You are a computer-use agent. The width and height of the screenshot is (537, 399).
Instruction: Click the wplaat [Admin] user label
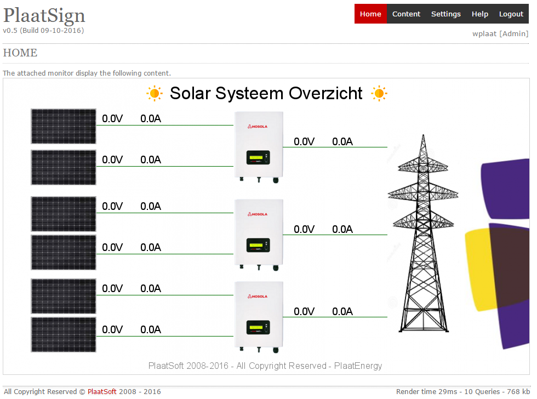(500, 33)
